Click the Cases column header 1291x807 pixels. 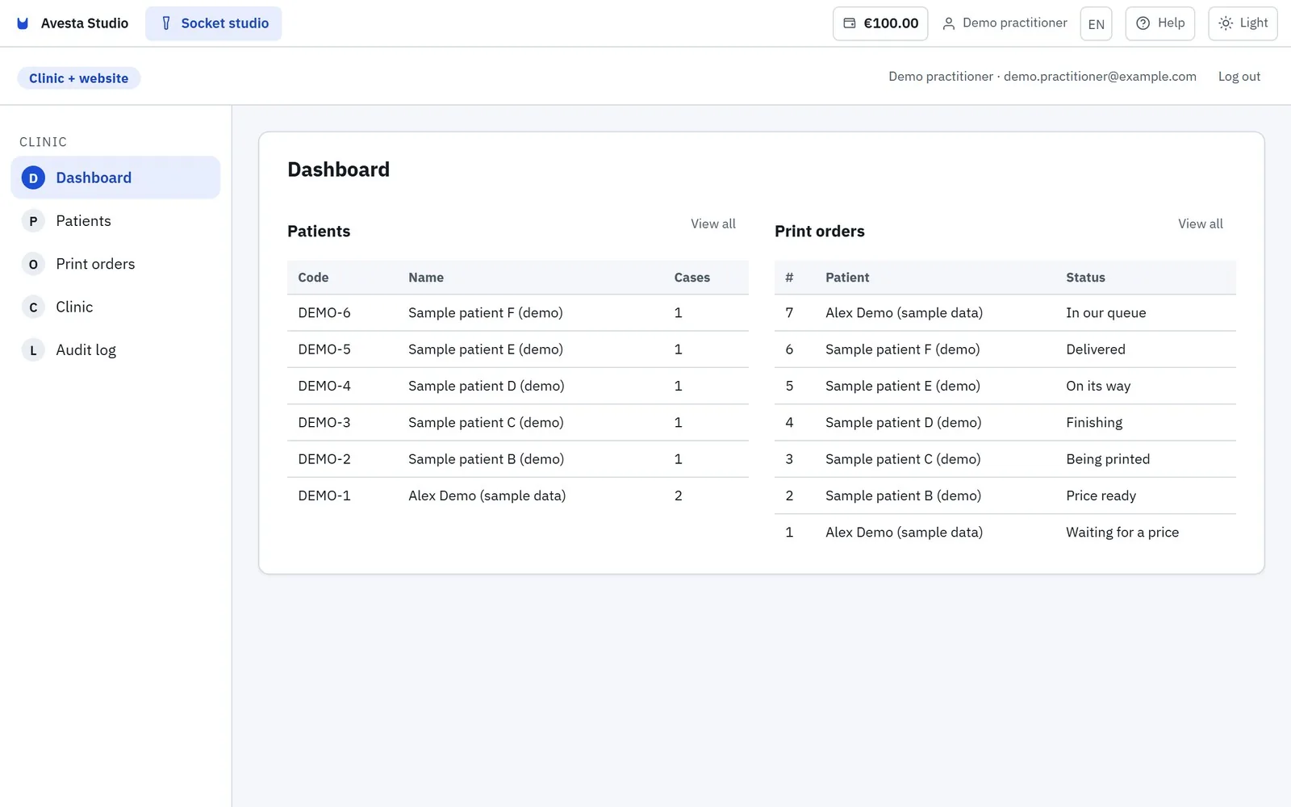(x=692, y=278)
